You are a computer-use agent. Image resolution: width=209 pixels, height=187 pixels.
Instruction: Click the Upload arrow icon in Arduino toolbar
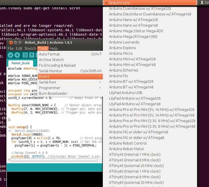pyautogui.click(x=17, y=55)
